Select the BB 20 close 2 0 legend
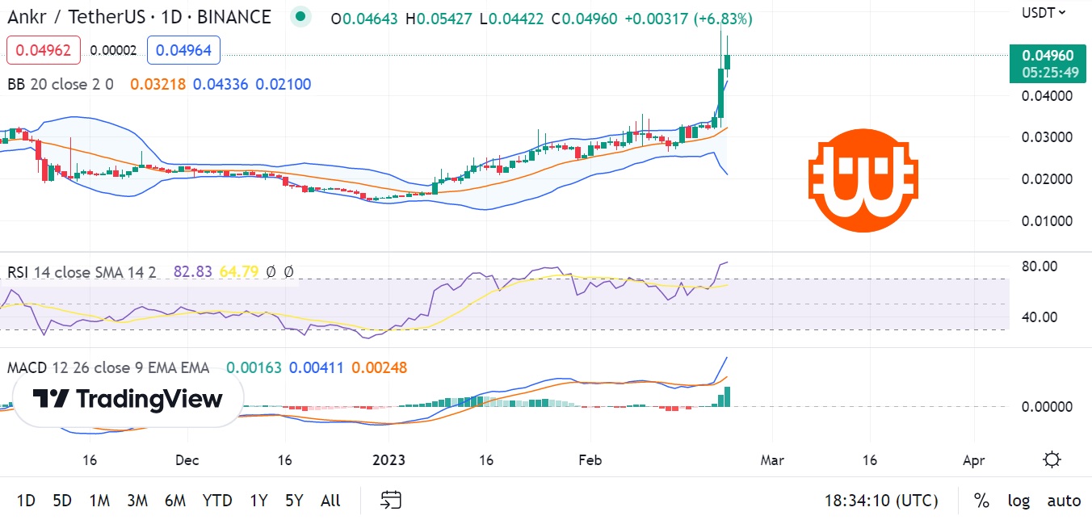Screen dimensions: 1092x520 [x=61, y=84]
